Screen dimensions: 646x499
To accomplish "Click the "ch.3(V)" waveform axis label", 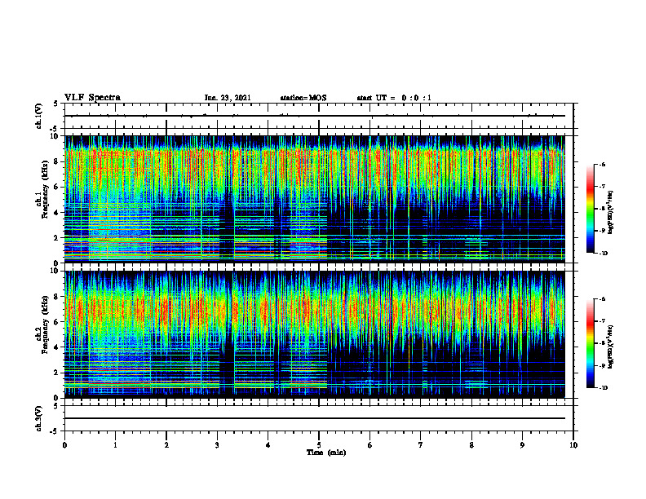I will point(39,418).
